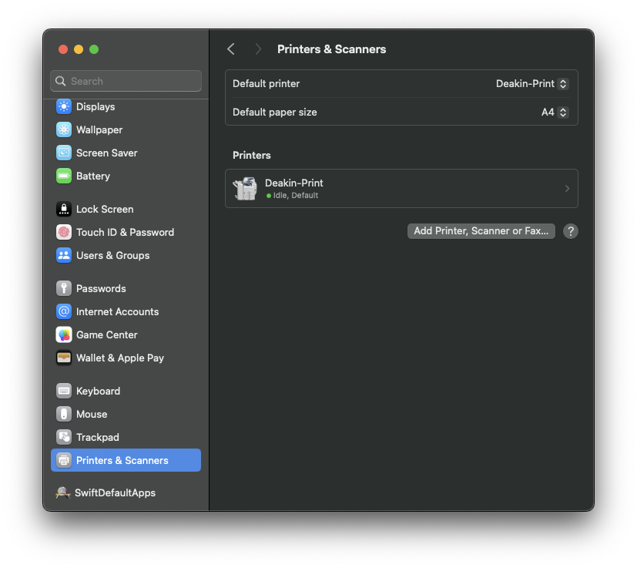
Task: Open the Keyboard settings pane
Action: (x=98, y=392)
